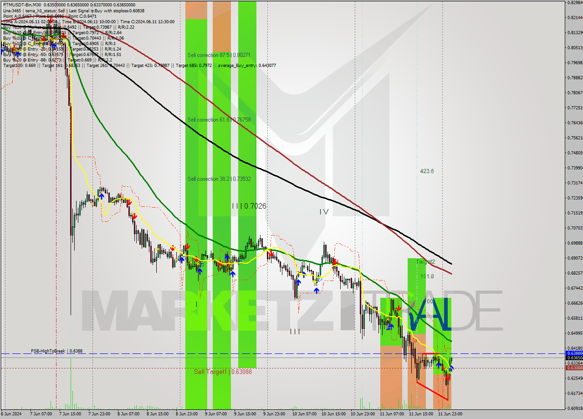Click the 0.65811 price axis label
Viewport: 583px width, 419px height.
(x=575, y=318)
